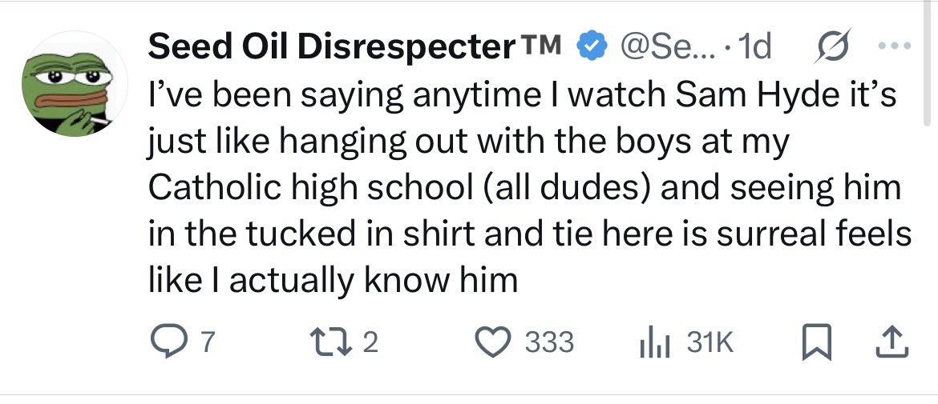This screenshot has width=938, height=404.
Task: Click the reply count 7
Action: click(x=207, y=343)
